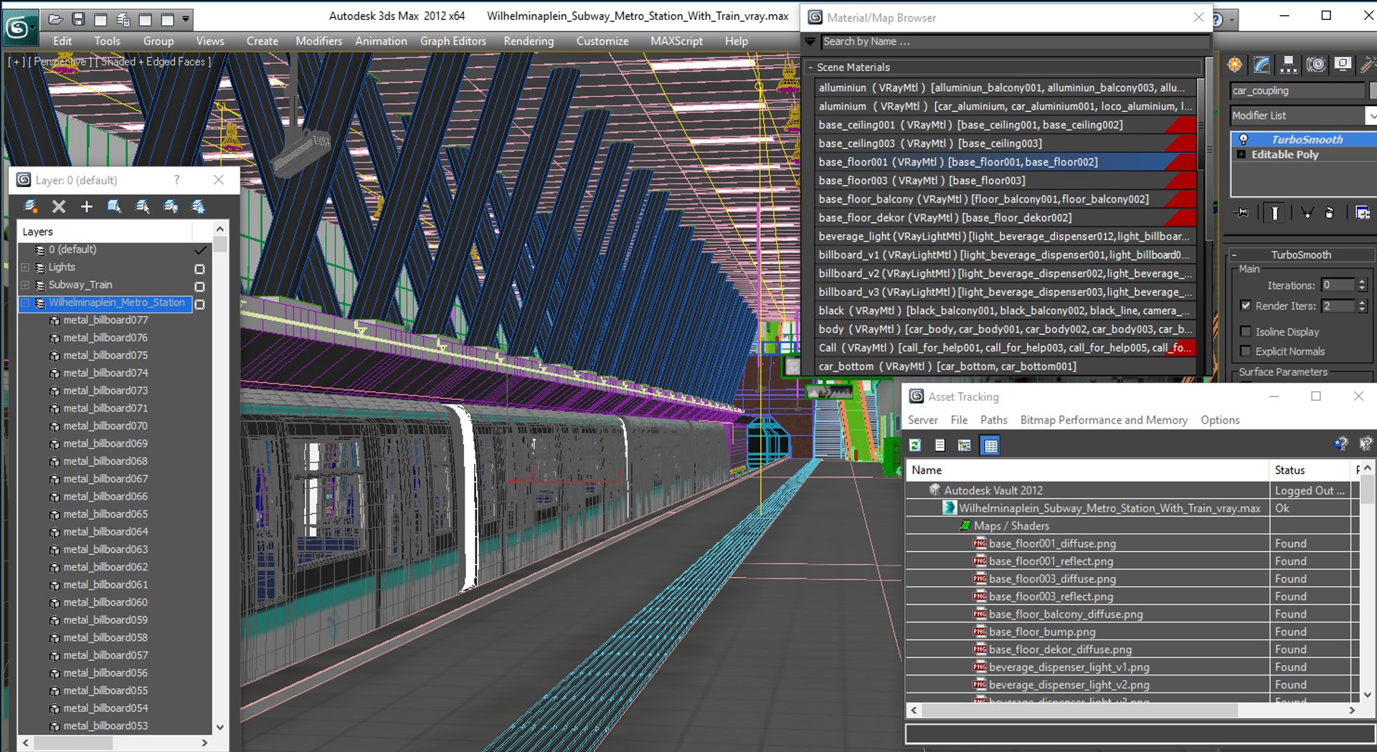Click Highlight Selected Objects' Layers icon

tap(143, 206)
